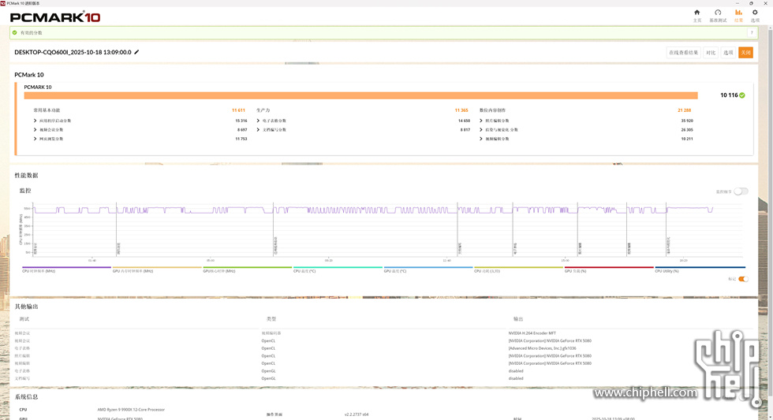Screen dimensions: 773x420
Task: Click the green valid score checkmark beside 10 116
Action: (742, 95)
